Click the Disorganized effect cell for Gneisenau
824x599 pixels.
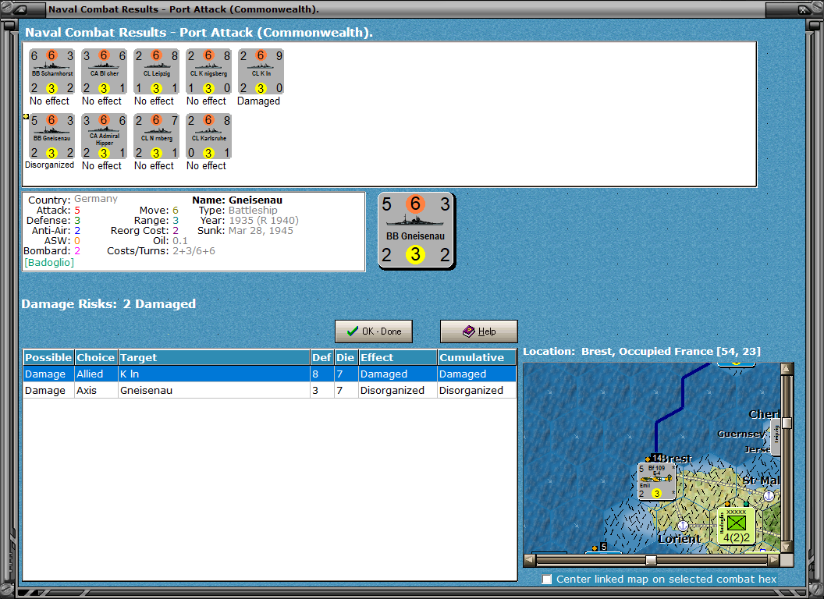(398, 391)
